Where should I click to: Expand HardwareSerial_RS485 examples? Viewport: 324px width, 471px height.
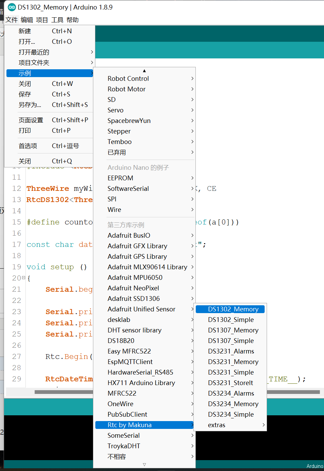pos(144,372)
